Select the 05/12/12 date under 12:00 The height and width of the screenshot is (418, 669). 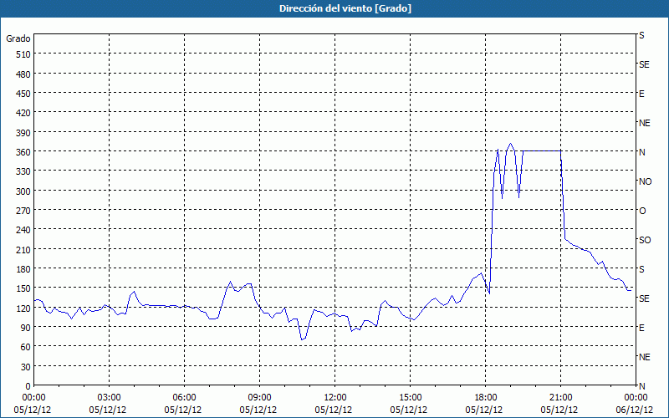(334, 410)
